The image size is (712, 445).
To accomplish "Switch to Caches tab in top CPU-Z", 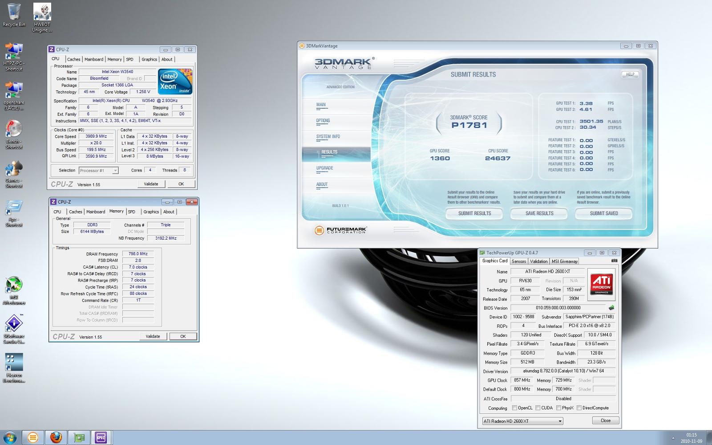I will (73, 59).
